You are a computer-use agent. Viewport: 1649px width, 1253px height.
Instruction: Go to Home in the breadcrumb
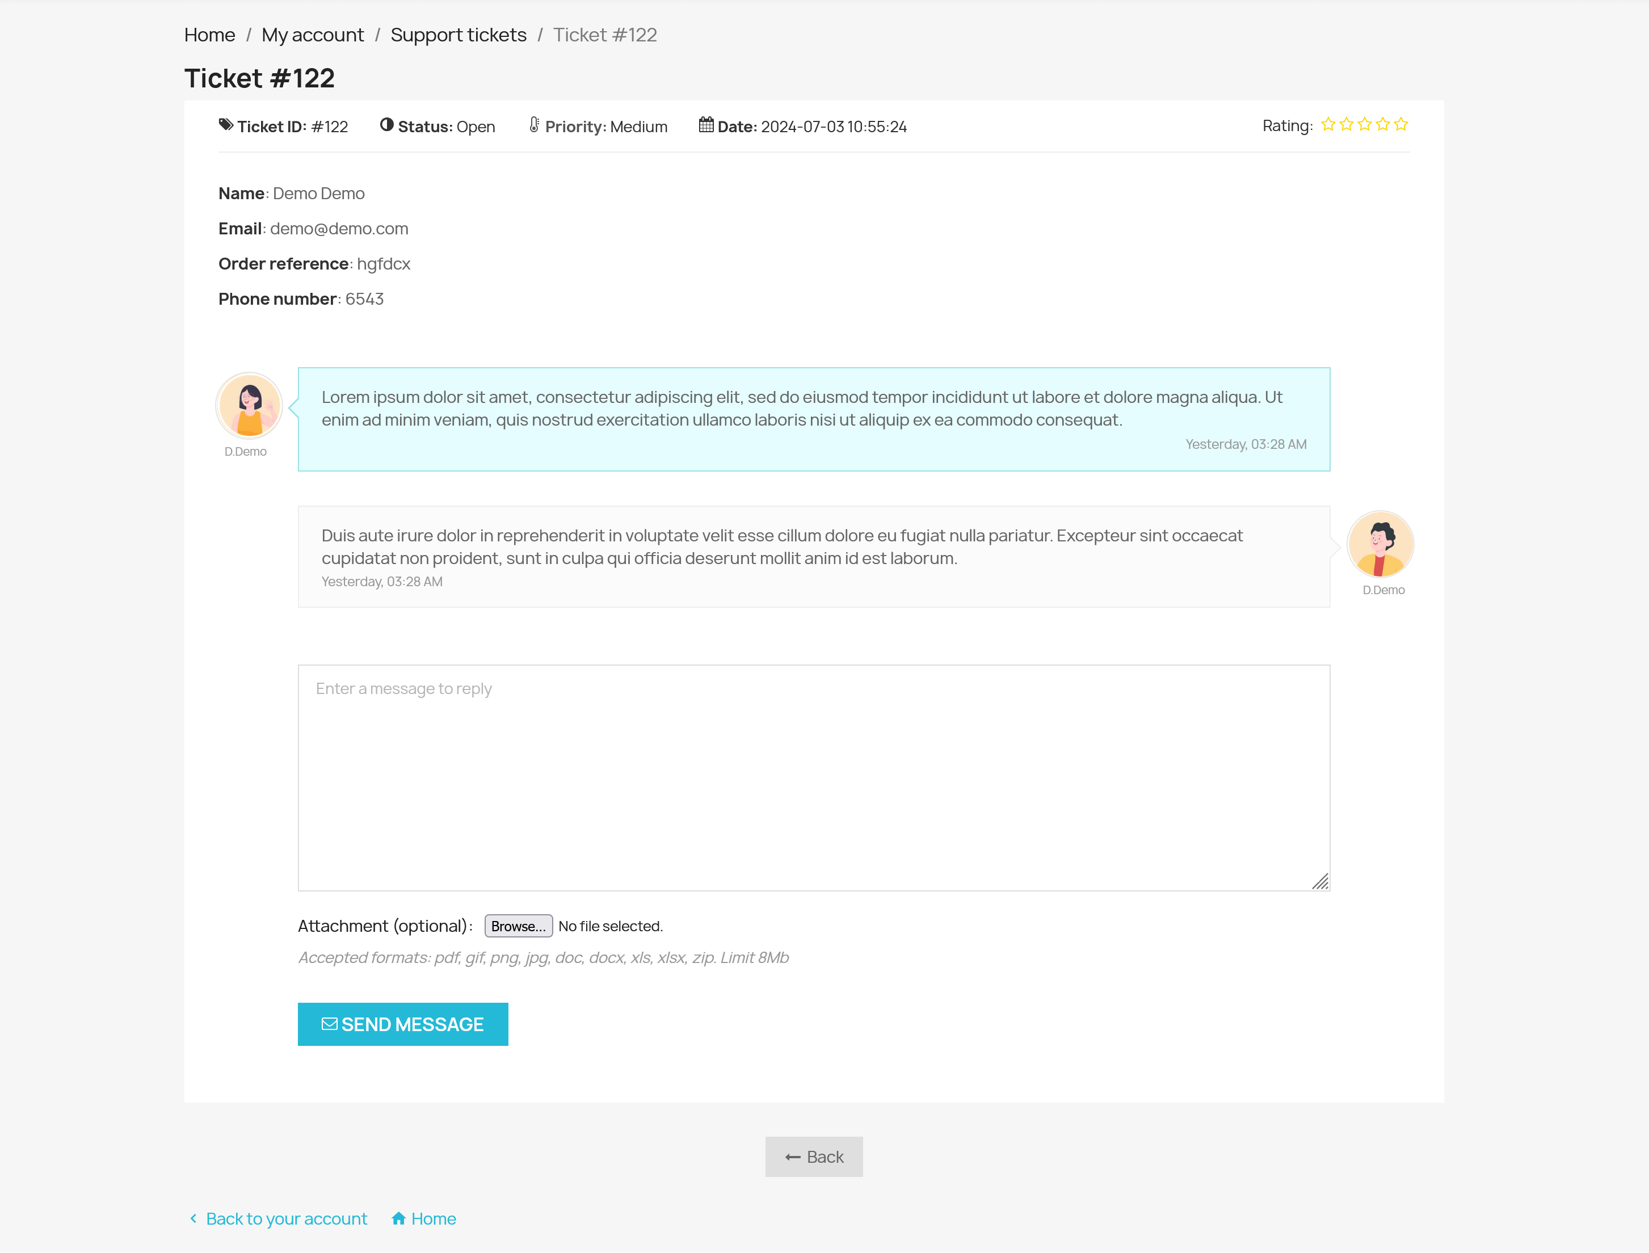point(209,35)
